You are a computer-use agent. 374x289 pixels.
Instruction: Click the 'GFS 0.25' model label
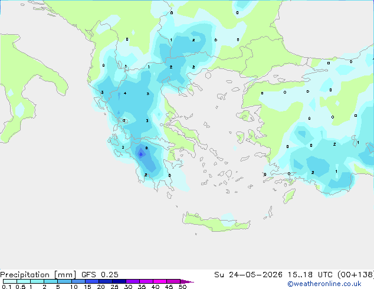100,275
